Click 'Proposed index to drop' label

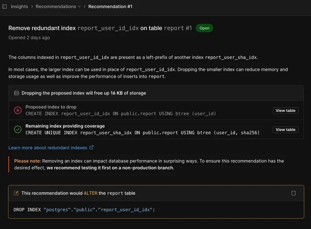pyautogui.click(x=51, y=107)
